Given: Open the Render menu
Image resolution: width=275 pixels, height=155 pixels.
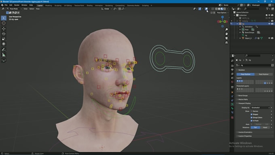Looking at the screenshot, I should 17,5.
